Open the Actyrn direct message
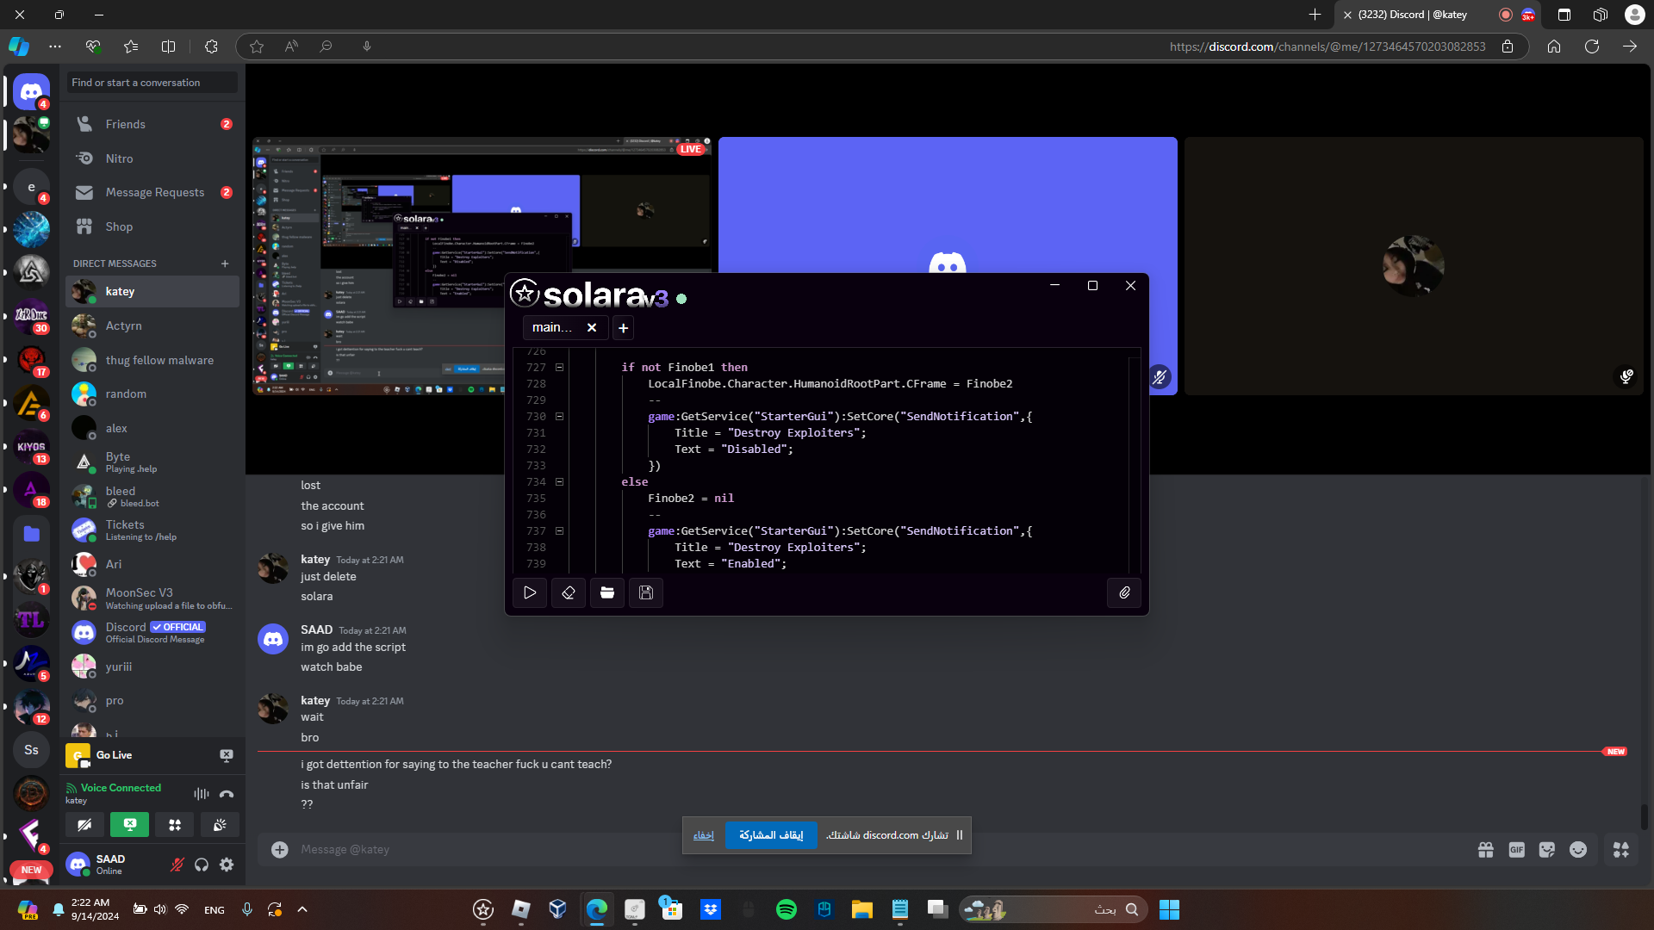 [152, 325]
